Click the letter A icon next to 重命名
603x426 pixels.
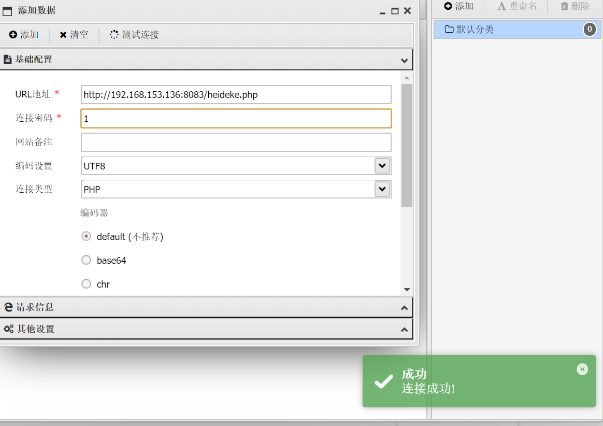pos(501,6)
